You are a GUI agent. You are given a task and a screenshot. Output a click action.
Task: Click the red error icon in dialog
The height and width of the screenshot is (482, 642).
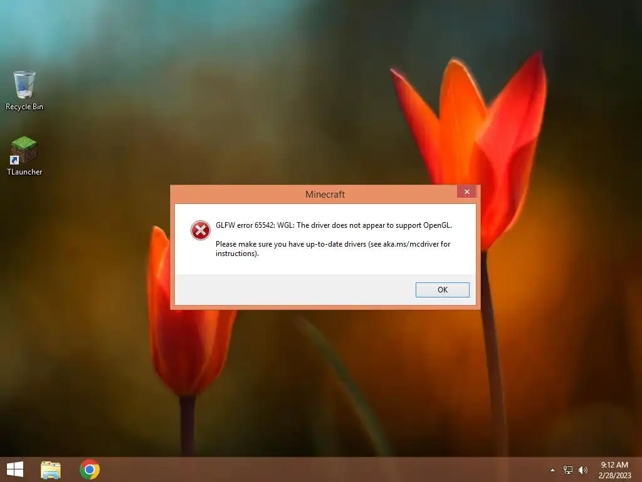[200, 230]
